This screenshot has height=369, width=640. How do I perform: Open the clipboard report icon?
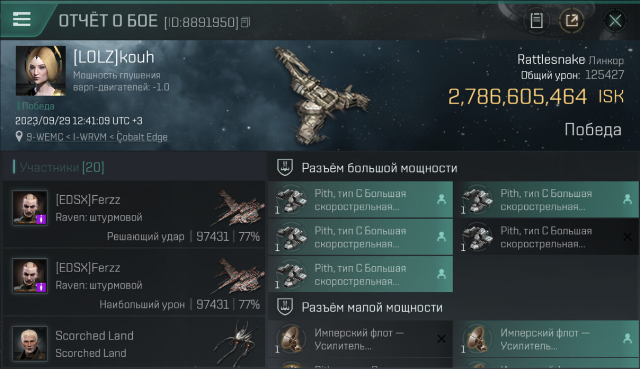click(536, 21)
